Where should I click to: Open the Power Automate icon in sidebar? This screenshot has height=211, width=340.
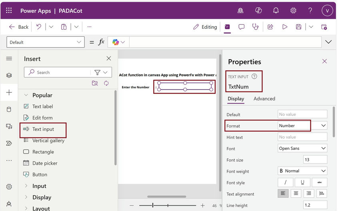tap(9, 143)
